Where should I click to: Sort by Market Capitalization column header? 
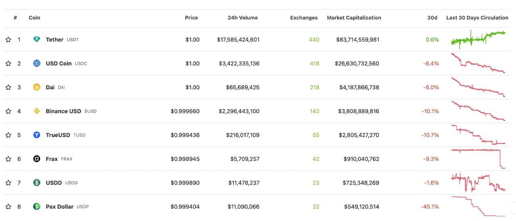[354, 18]
